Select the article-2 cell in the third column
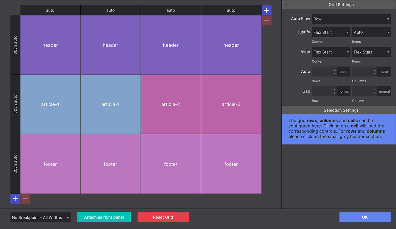 click(171, 104)
